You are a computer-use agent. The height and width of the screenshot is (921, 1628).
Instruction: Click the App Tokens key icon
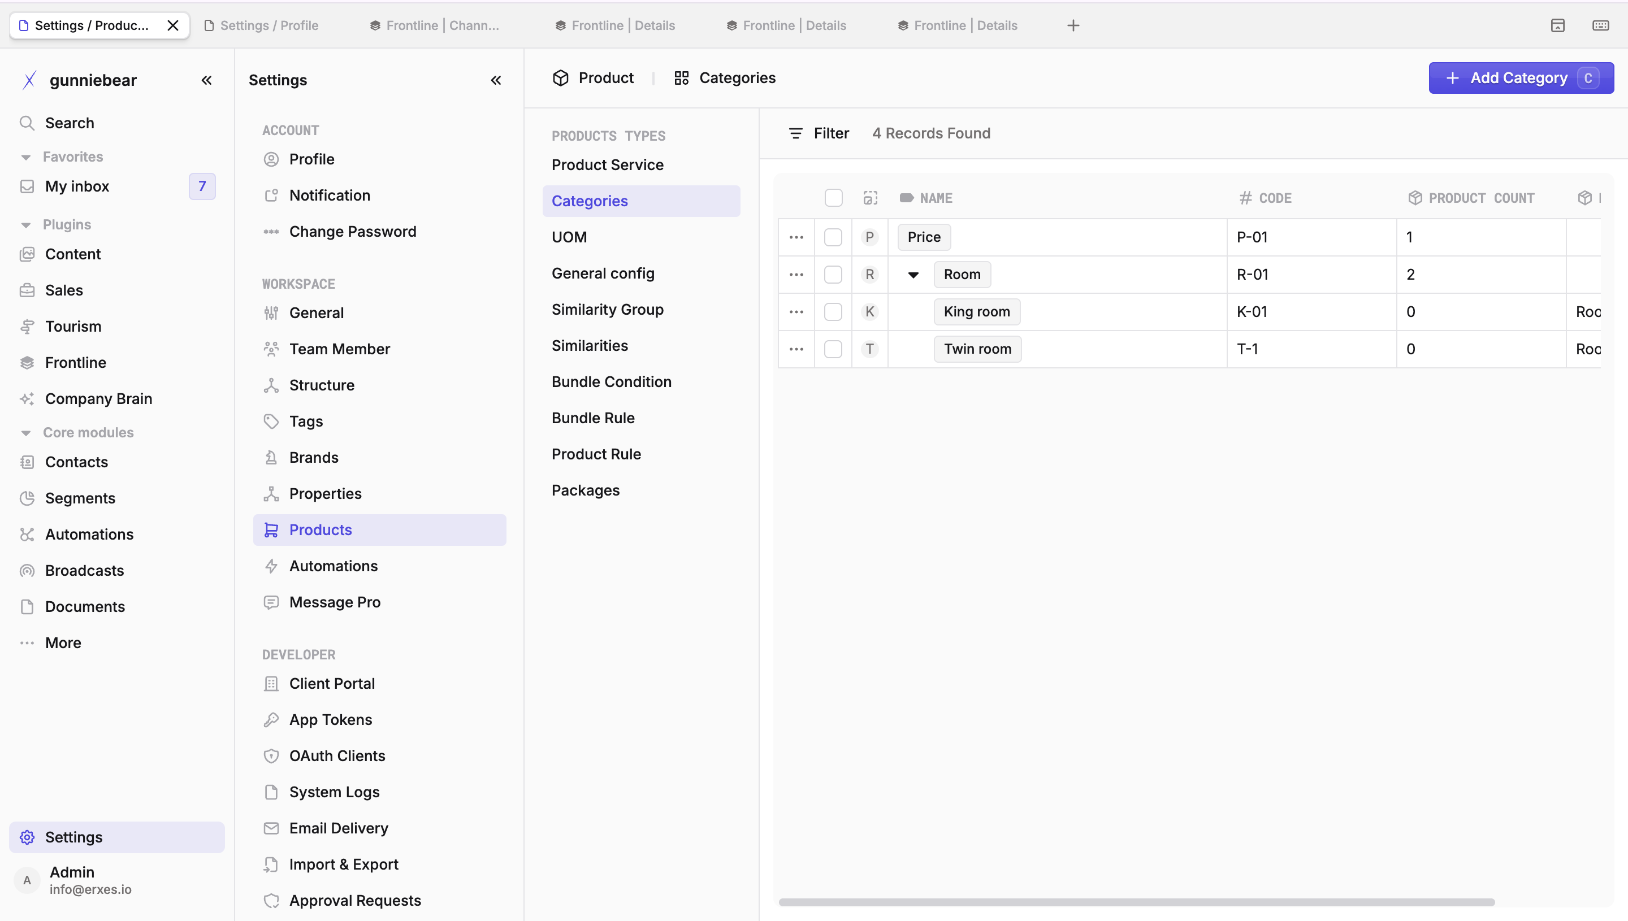tap(271, 720)
